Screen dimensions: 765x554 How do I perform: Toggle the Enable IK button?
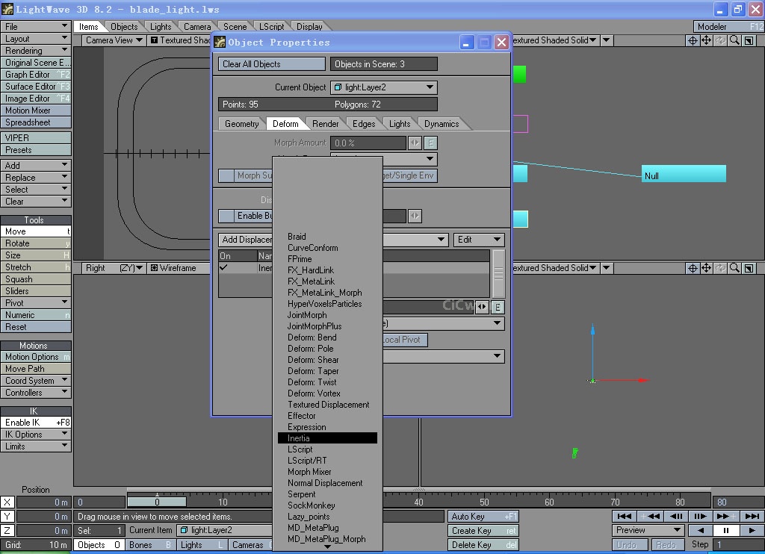pyautogui.click(x=36, y=423)
